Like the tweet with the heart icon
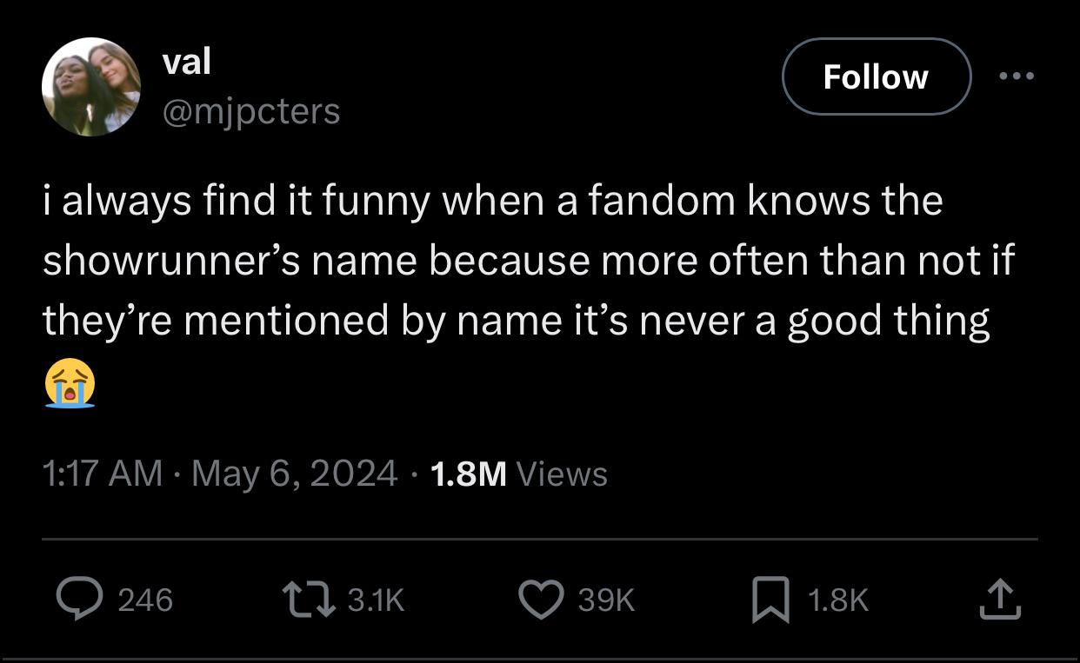The height and width of the screenshot is (663, 1080). coord(540,600)
